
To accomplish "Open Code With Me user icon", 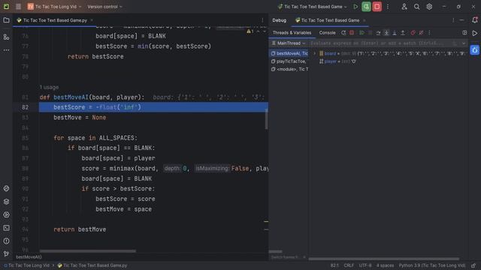I will pos(404,7).
